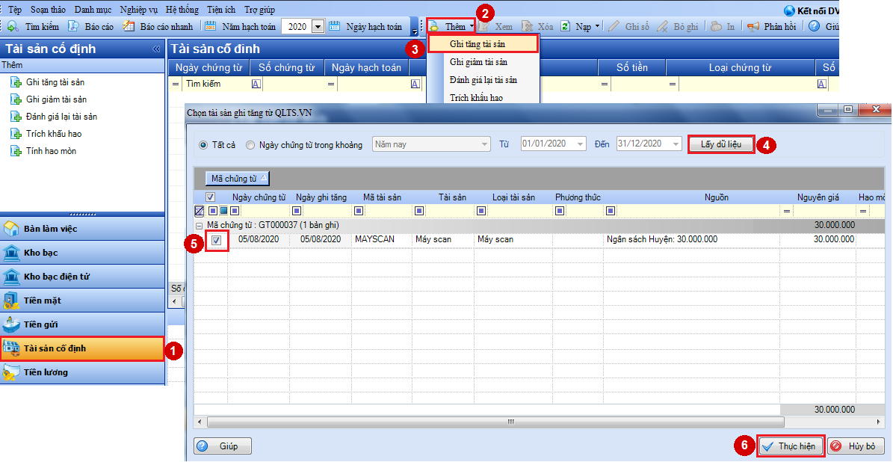This screenshot has height=462, width=893.
Task: Open the Từ date 01/01/2020 dropdown
Action: point(581,144)
